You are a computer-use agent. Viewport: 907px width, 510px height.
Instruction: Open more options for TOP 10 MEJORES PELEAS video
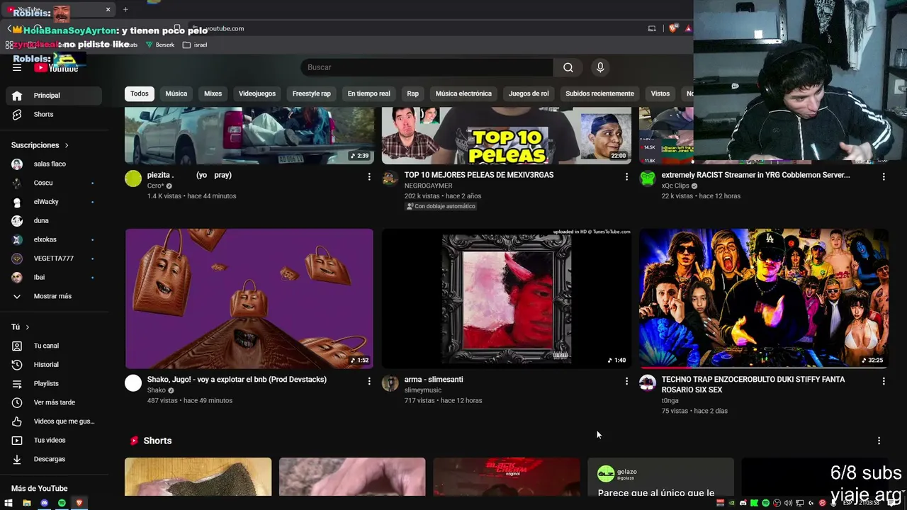point(626,176)
